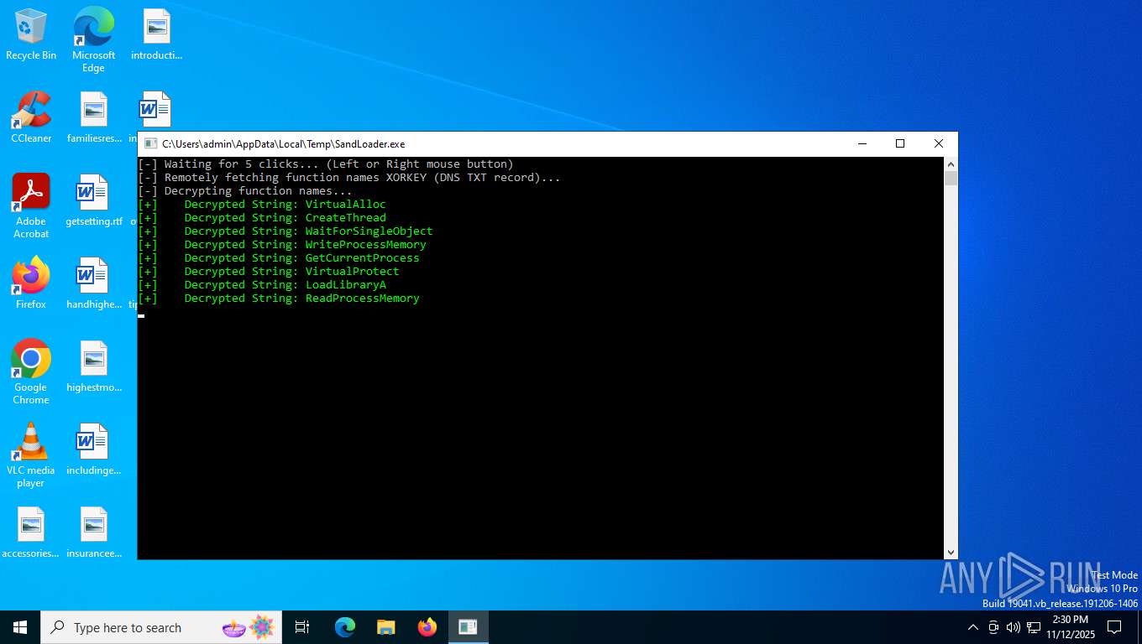This screenshot has height=644, width=1142.
Task: Close the SandLoader.exe console window
Action: click(939, 144)
